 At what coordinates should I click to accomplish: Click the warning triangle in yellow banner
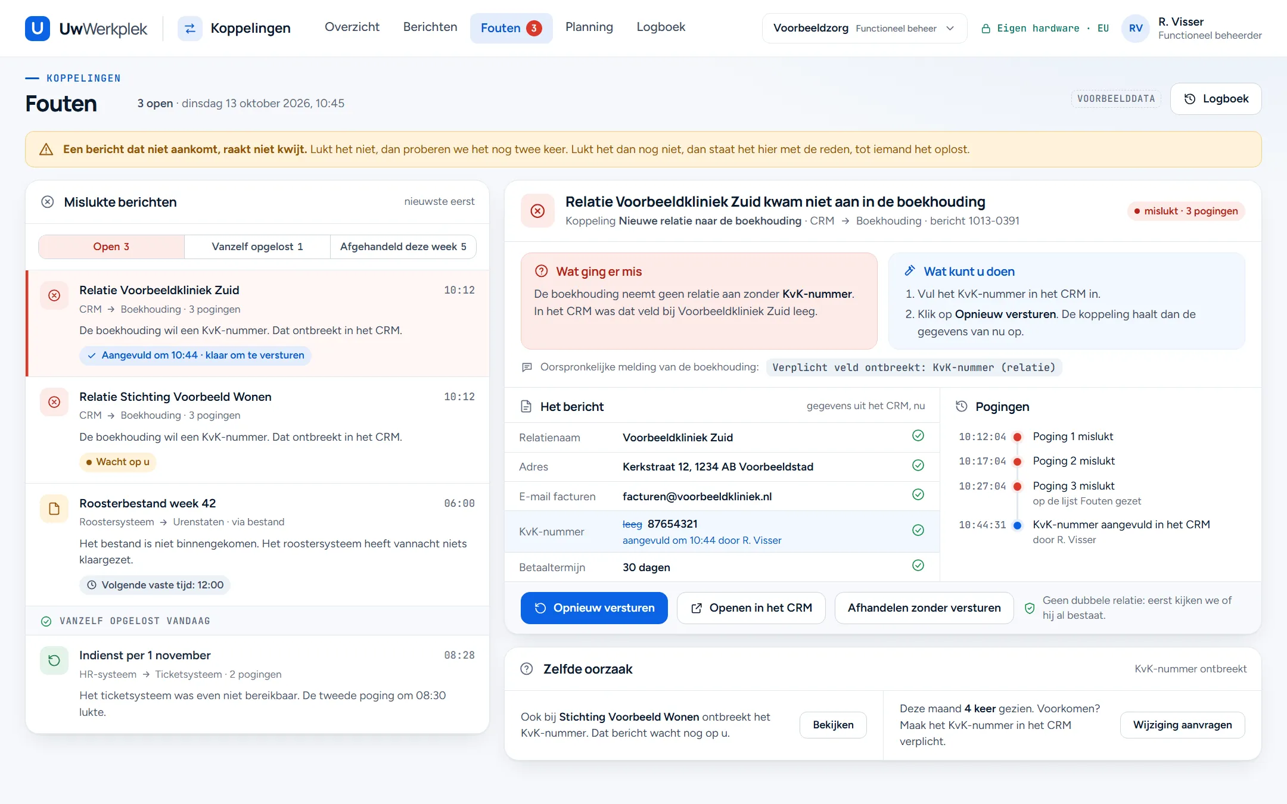click(x=46, y=149)
